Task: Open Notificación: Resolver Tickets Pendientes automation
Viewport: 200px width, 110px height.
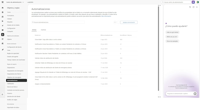Action: 58,54
